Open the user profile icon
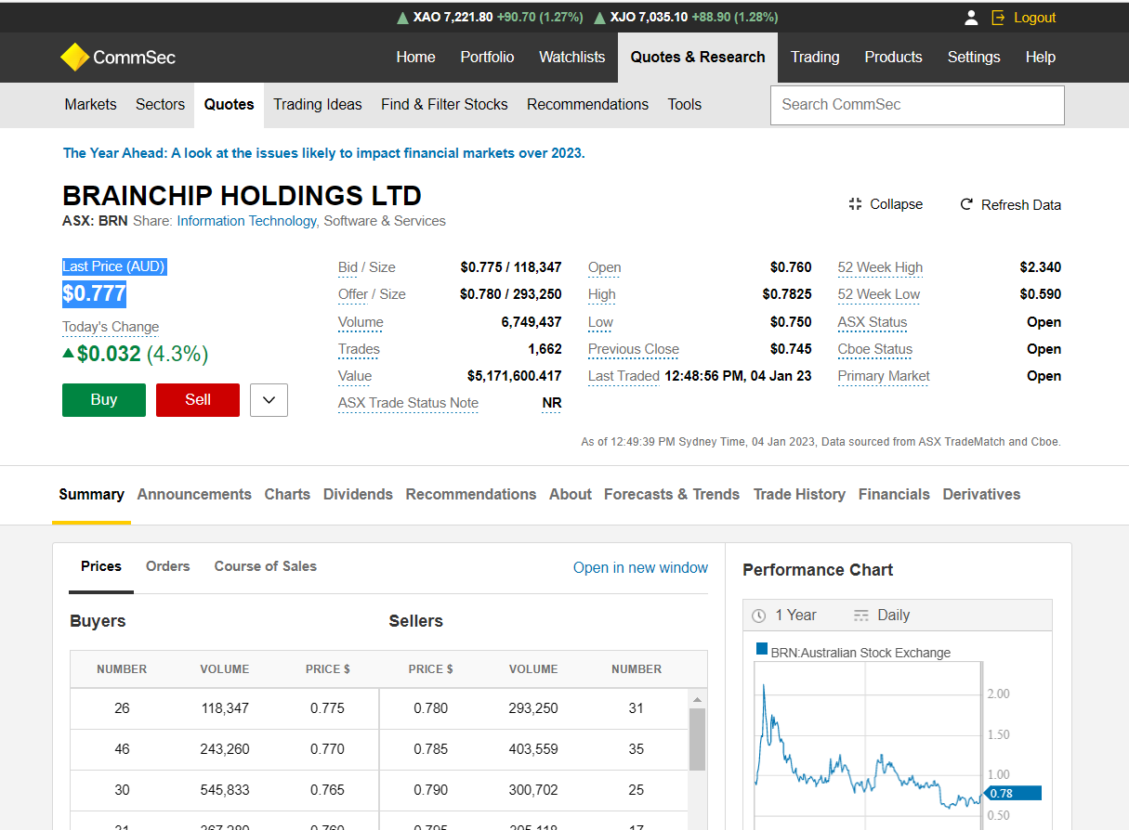The height and width of the screenshot is (830, 1129). pos(971,18)
